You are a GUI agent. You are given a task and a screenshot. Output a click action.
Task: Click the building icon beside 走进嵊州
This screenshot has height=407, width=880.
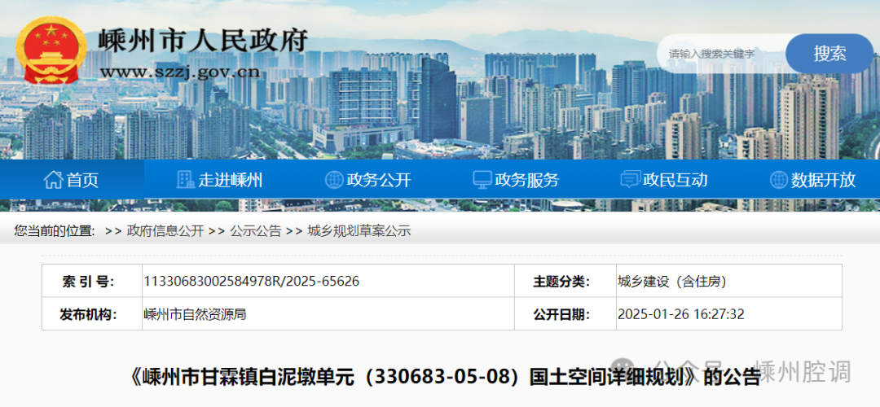[186, 180]
